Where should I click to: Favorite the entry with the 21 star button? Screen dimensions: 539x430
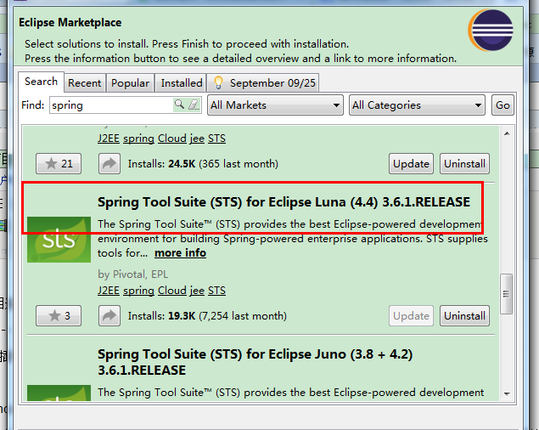pyautogui.click(x=59, y=163)
